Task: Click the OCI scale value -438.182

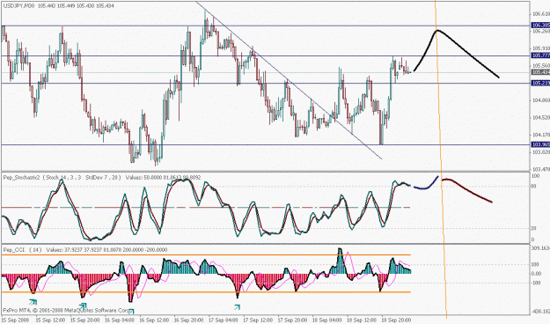Action: [541, 312]
